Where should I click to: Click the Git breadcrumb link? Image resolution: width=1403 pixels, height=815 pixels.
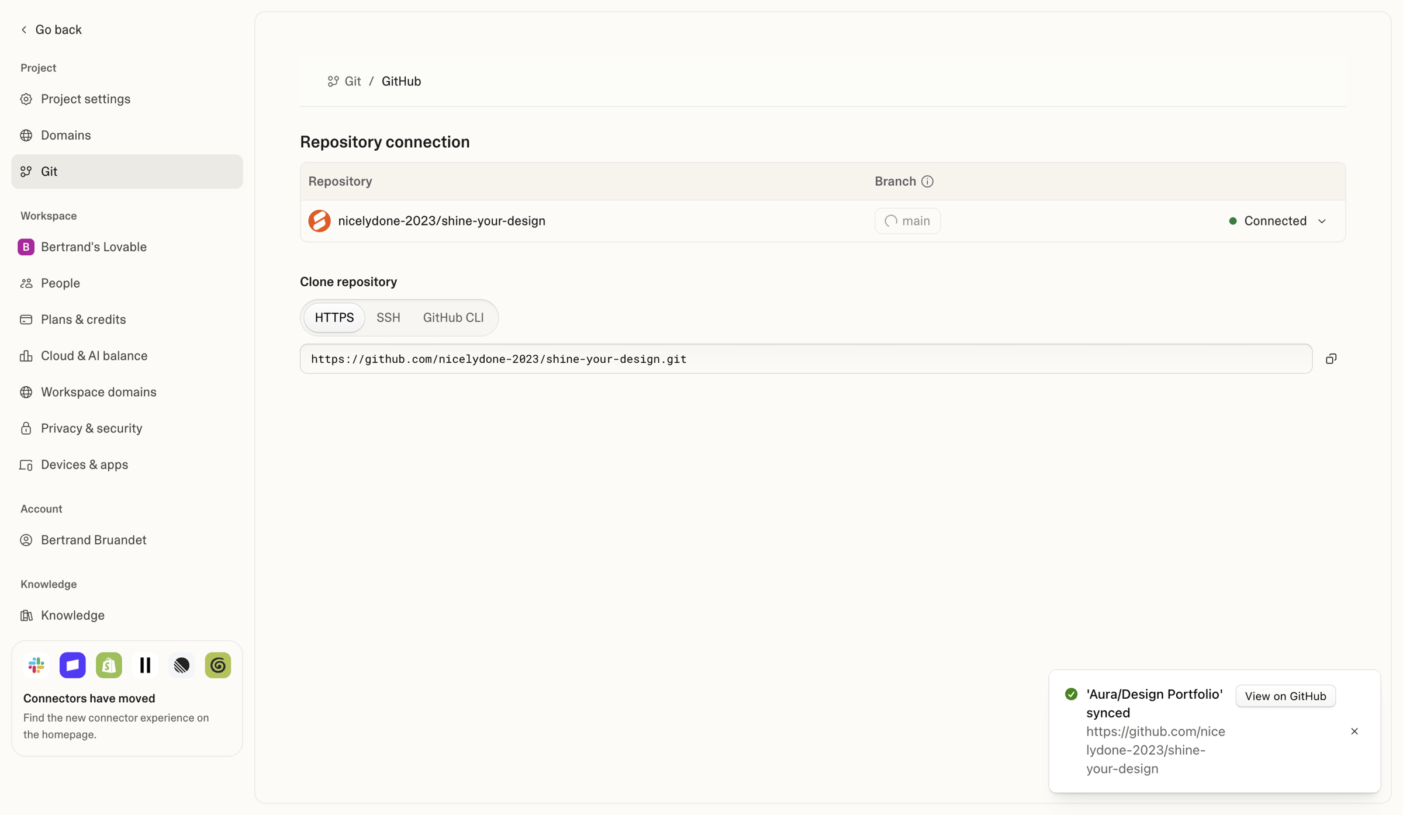[353, 82]
